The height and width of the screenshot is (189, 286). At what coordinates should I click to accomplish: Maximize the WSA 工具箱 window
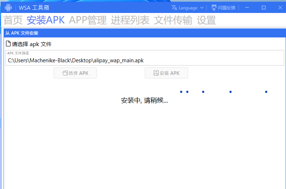point(264,8)
